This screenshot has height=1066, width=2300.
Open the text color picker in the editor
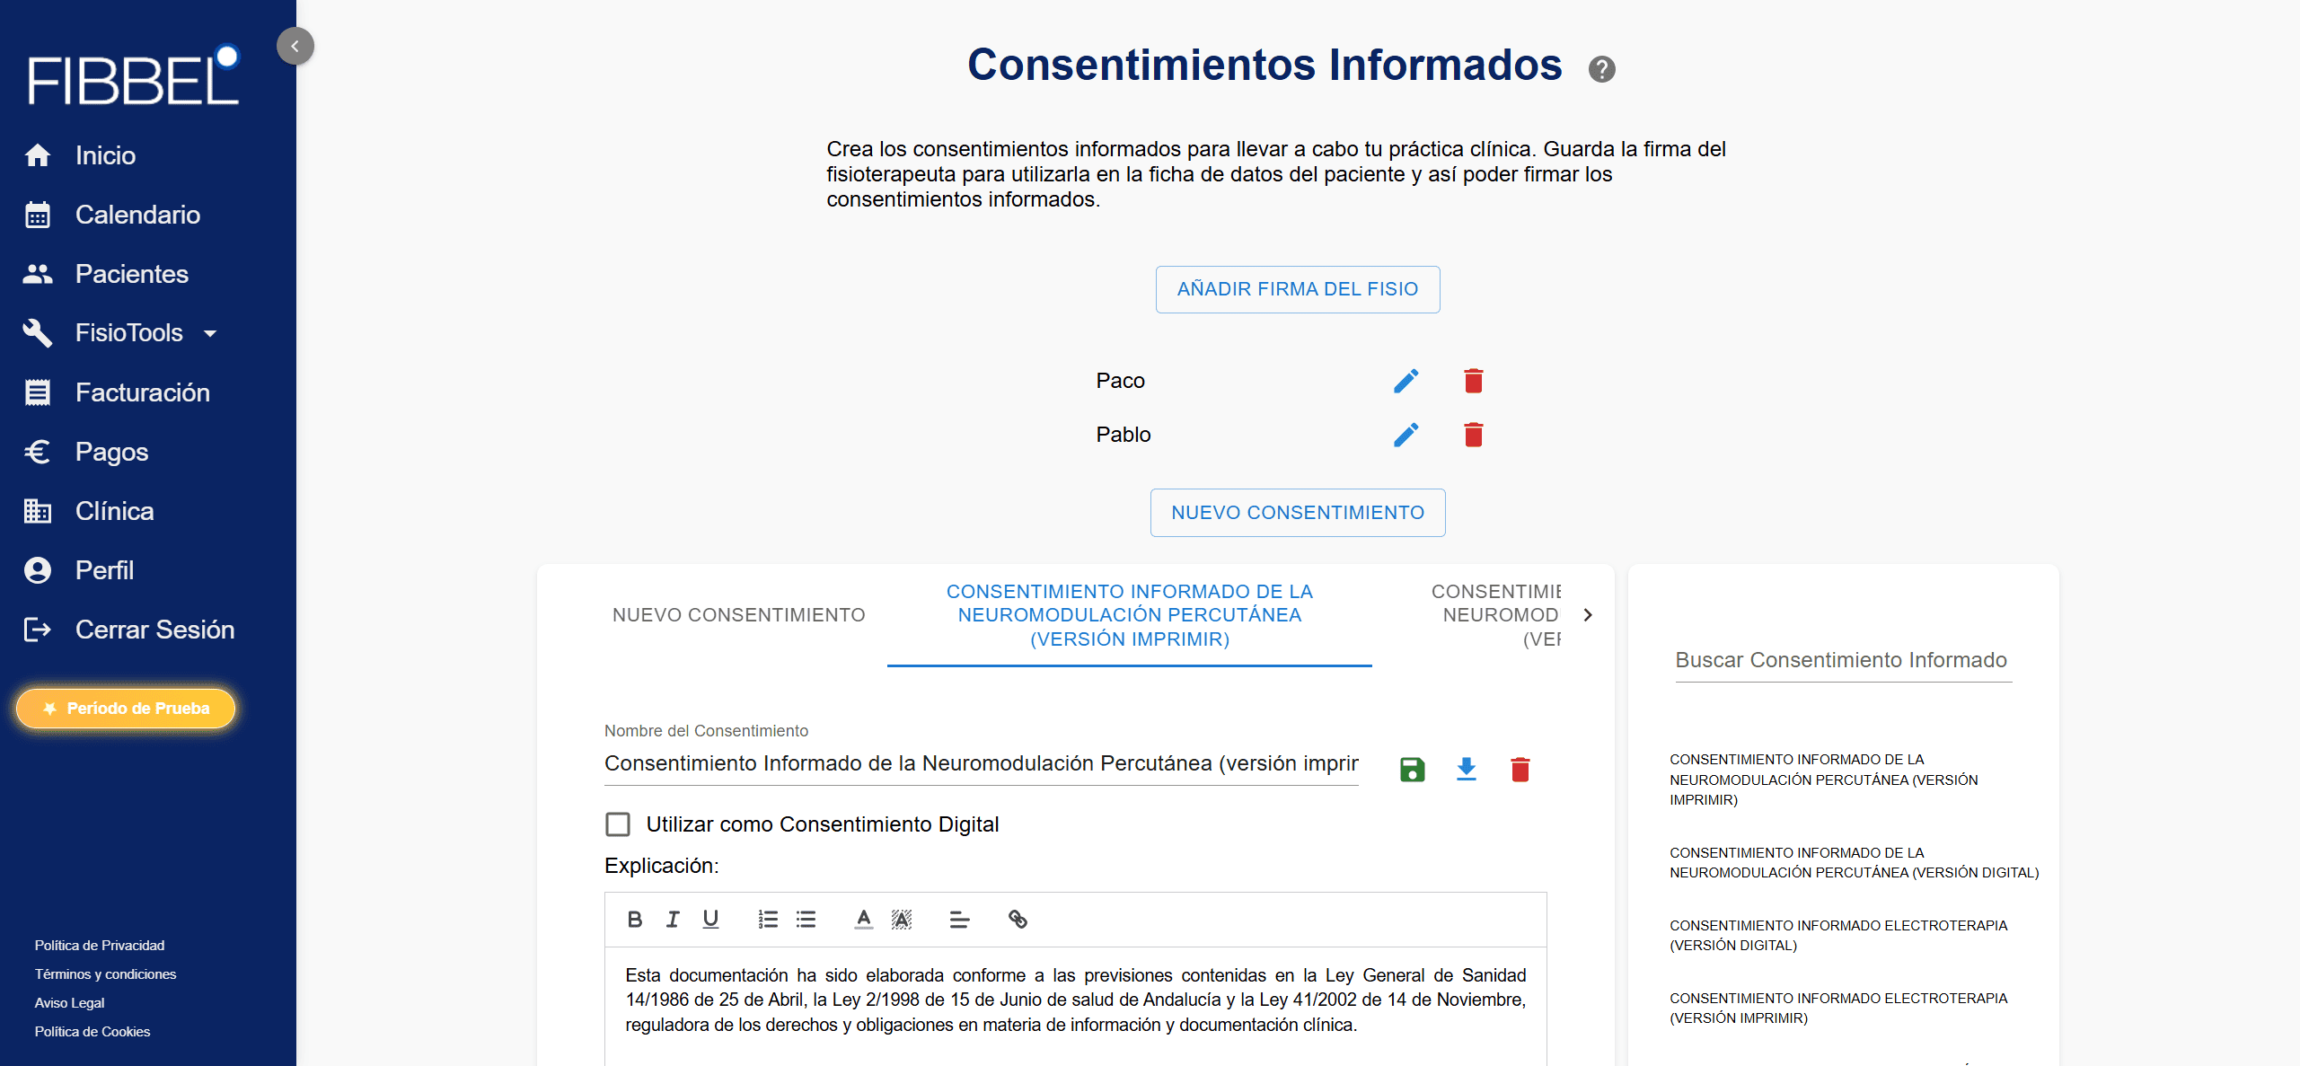coord(863,919)
